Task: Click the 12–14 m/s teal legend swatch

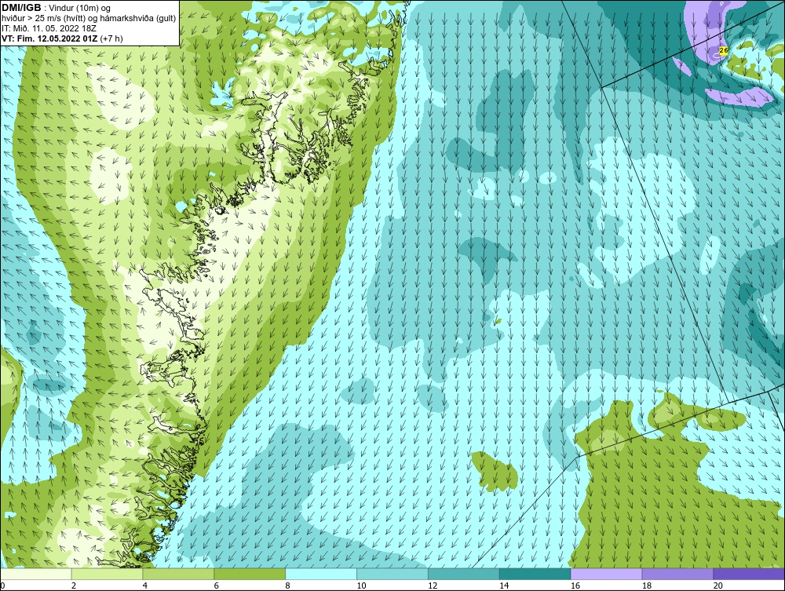Action: [464, 574]
